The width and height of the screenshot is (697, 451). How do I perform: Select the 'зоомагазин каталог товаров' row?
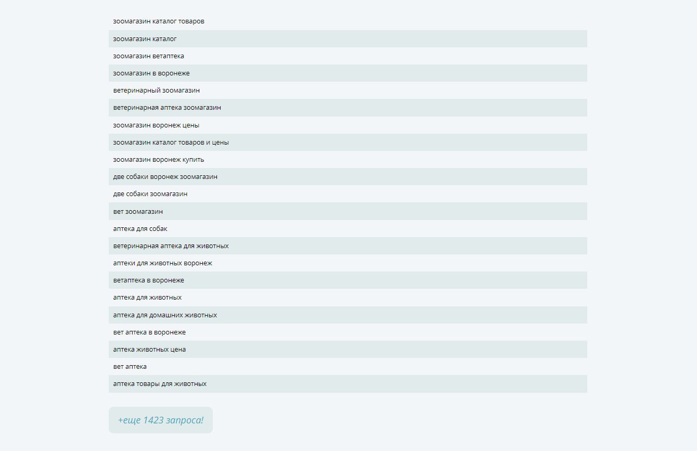click(348, 21)
